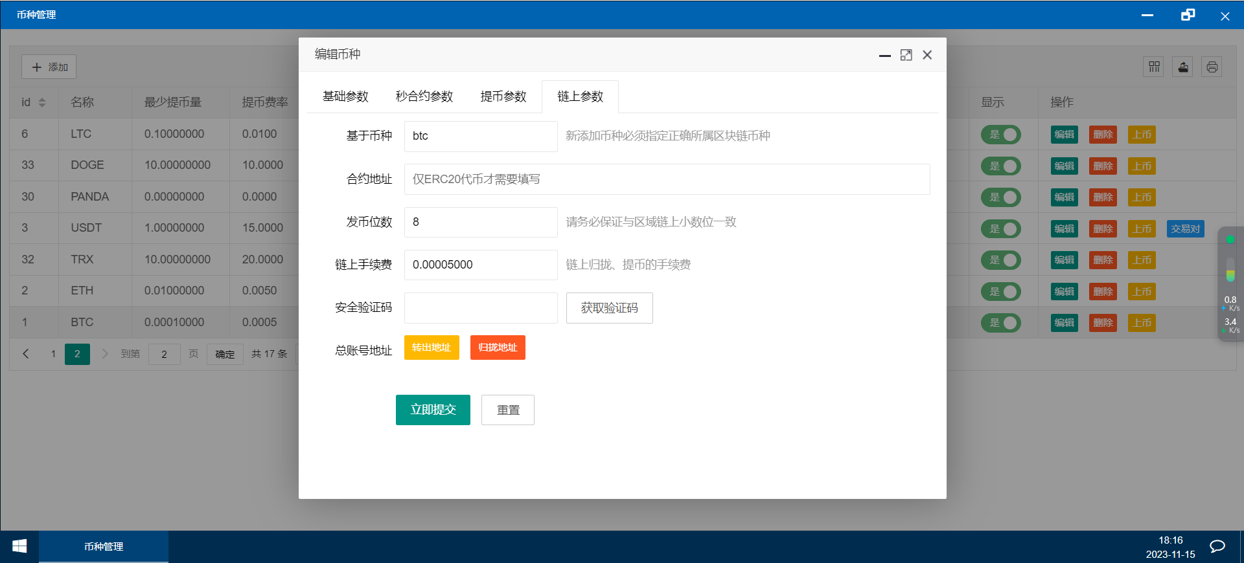
Task: Go to previous page arrow
Action: tap(26, 353)
